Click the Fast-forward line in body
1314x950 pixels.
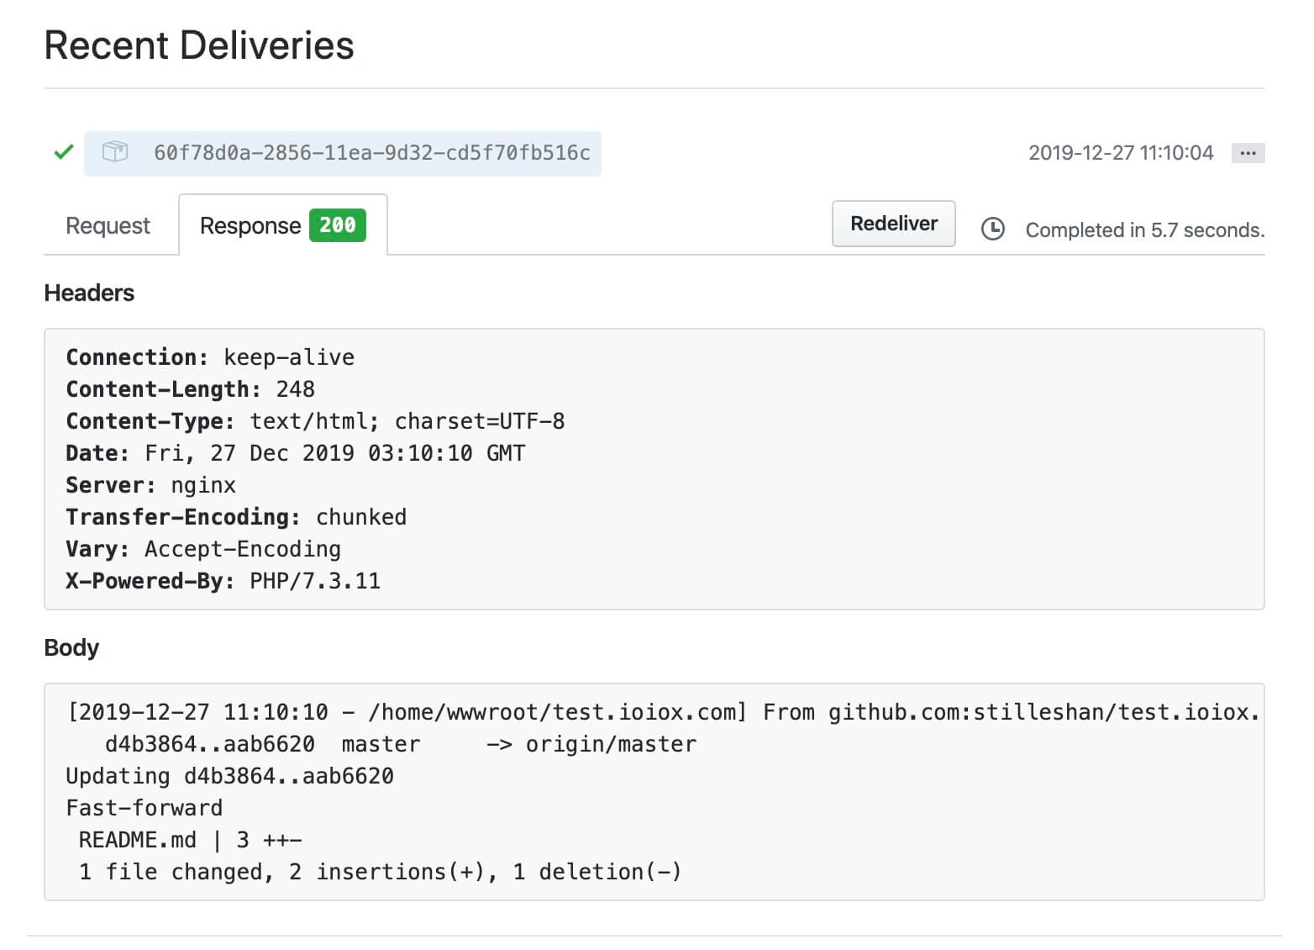pyautogui.click(x=145, y=808)
